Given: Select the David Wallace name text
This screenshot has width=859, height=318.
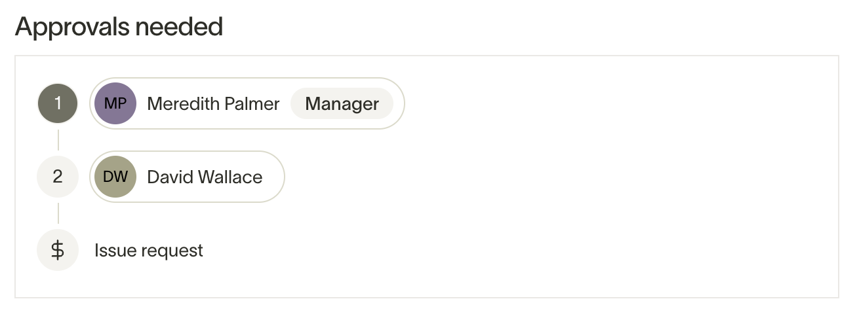Looking at the screenshot, I should pos(205,177).
